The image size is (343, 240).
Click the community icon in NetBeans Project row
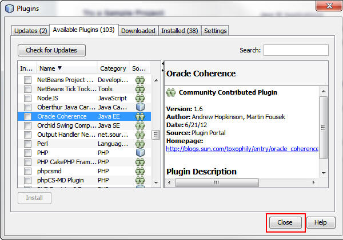click(140, 80)
